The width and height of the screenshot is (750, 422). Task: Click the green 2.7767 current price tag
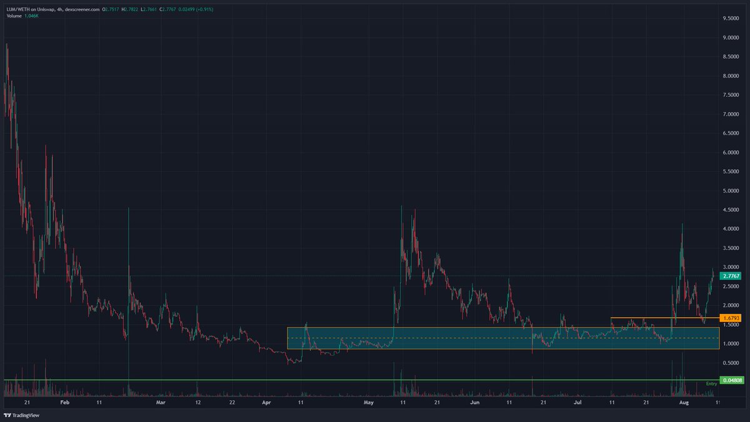[731, 276]
